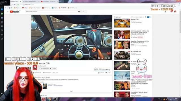The width and height of the screenshot is (181, 101).
Task: Click the 'Вы подписаны' subscribed button
Action: tap(44, 68)
